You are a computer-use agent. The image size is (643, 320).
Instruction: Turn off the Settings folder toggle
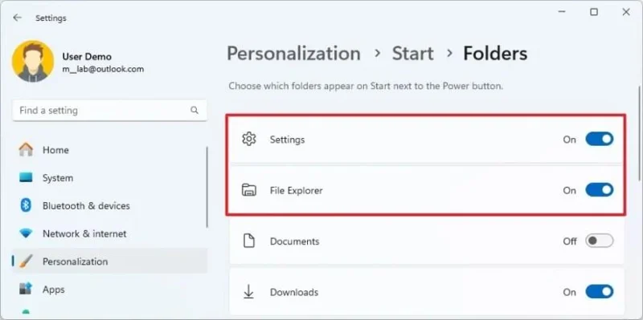point(599,139)
